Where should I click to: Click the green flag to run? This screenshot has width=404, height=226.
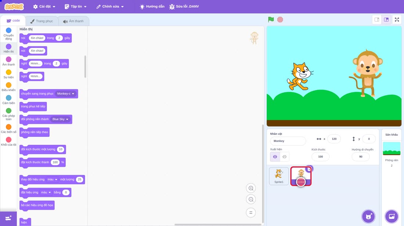271,19
